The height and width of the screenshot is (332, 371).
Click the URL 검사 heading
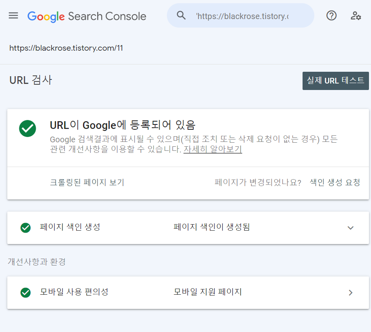click(x=31, y=80)
